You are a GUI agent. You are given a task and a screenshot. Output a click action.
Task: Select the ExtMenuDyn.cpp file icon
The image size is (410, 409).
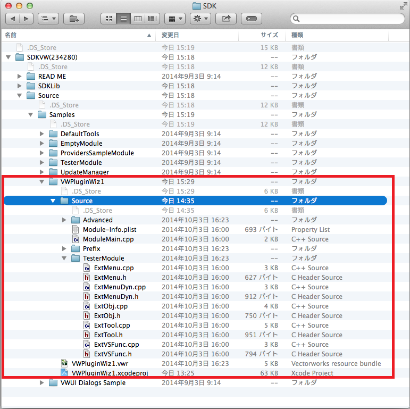pyautogui.click(x=87, y=287)
